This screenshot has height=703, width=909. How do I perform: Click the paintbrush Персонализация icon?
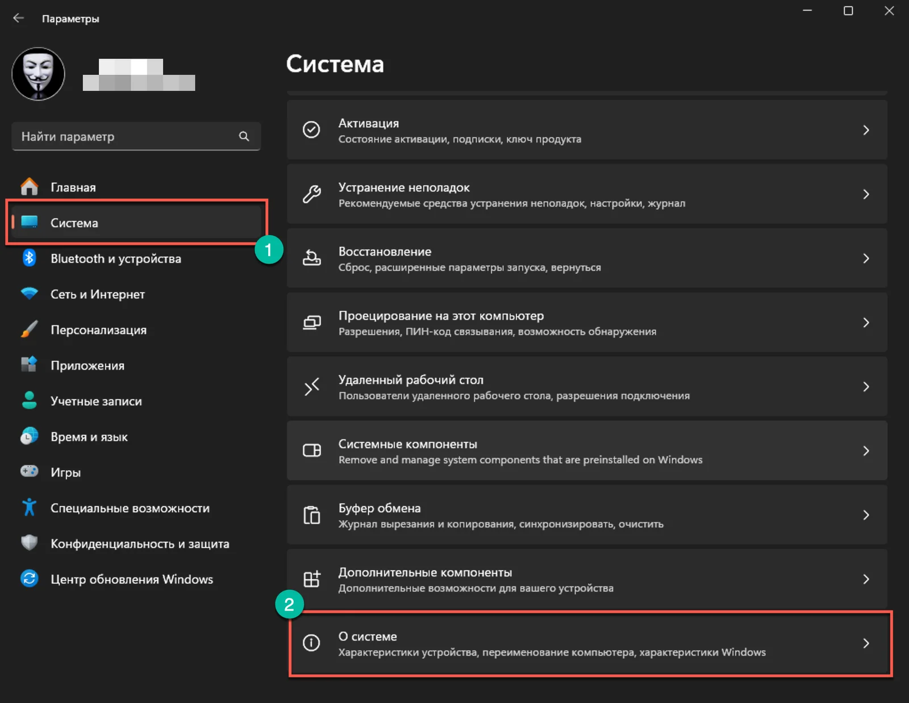(29, 329)
